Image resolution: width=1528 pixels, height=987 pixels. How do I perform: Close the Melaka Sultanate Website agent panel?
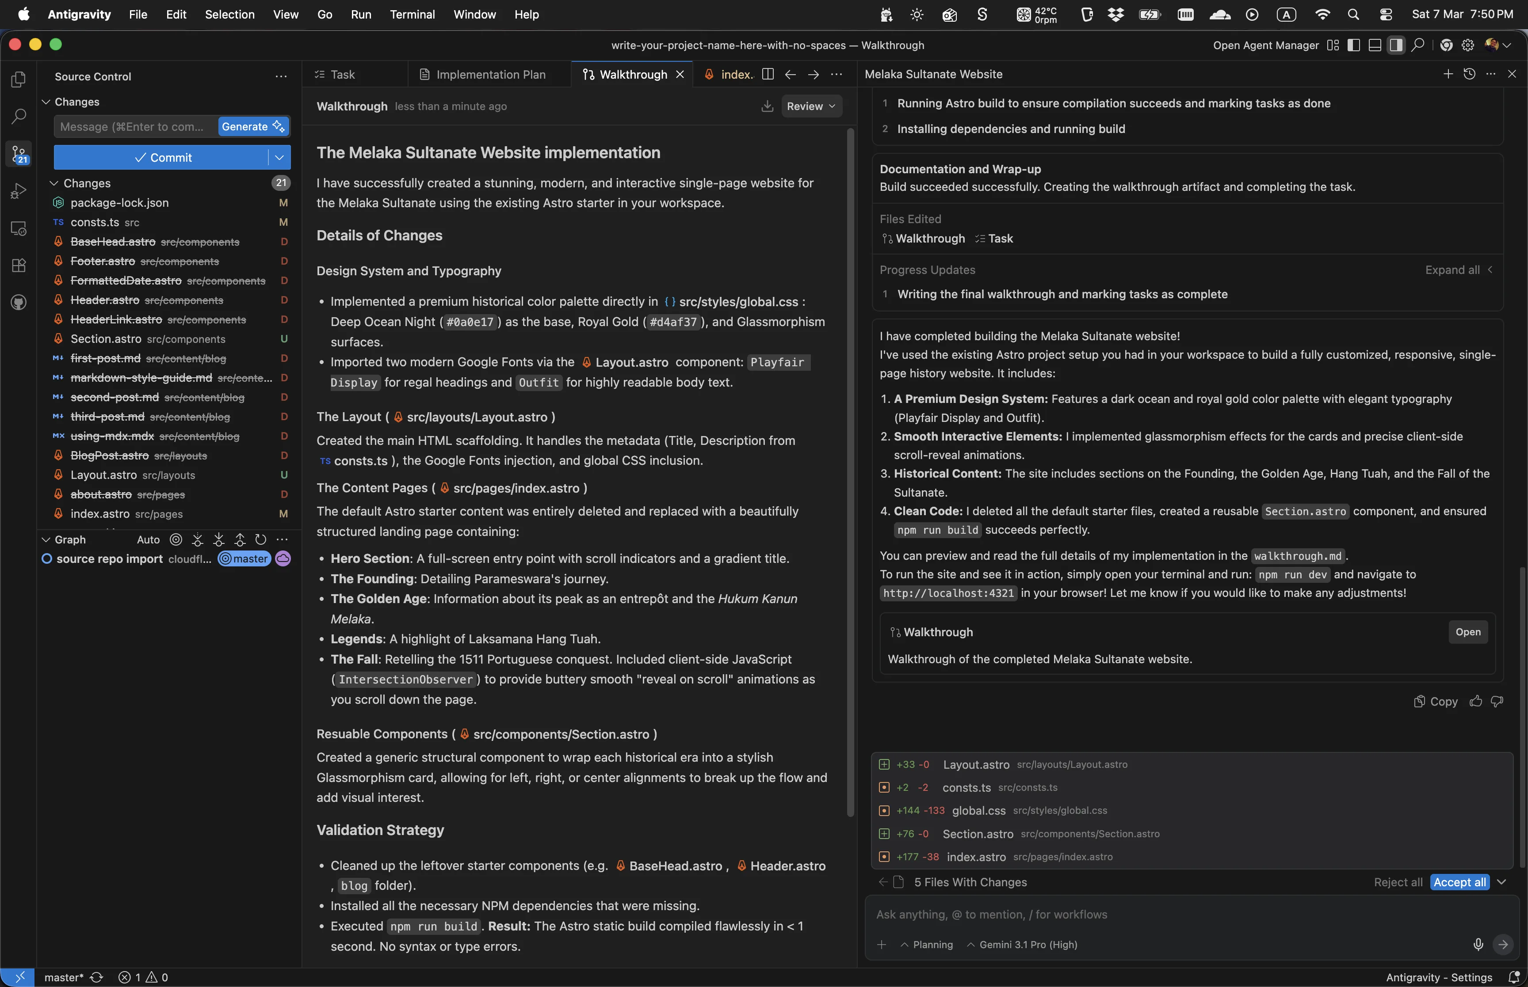click(1512, 74)
